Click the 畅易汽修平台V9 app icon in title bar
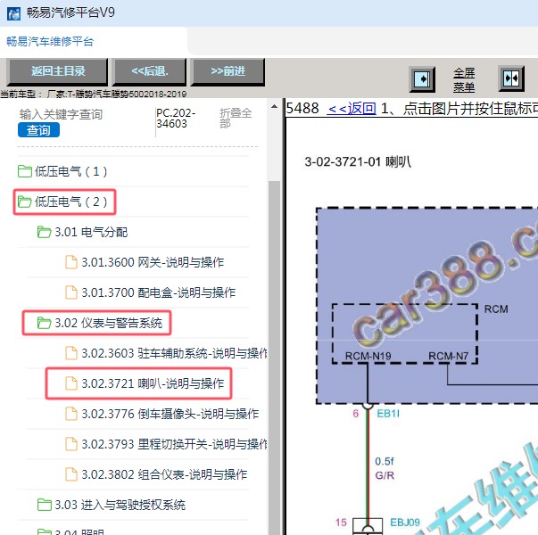Image resolution: width=538 pixels, height=535 pixels. pos(13,13)
